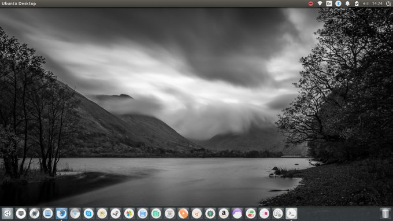Open the notifications bell indicator
393x221 pixels.
(x=348, y=3)
